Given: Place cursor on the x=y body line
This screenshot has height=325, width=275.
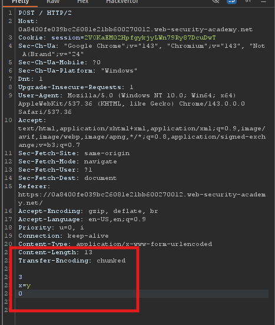Looking at the screenshot, I should click(x=24, y=285).
